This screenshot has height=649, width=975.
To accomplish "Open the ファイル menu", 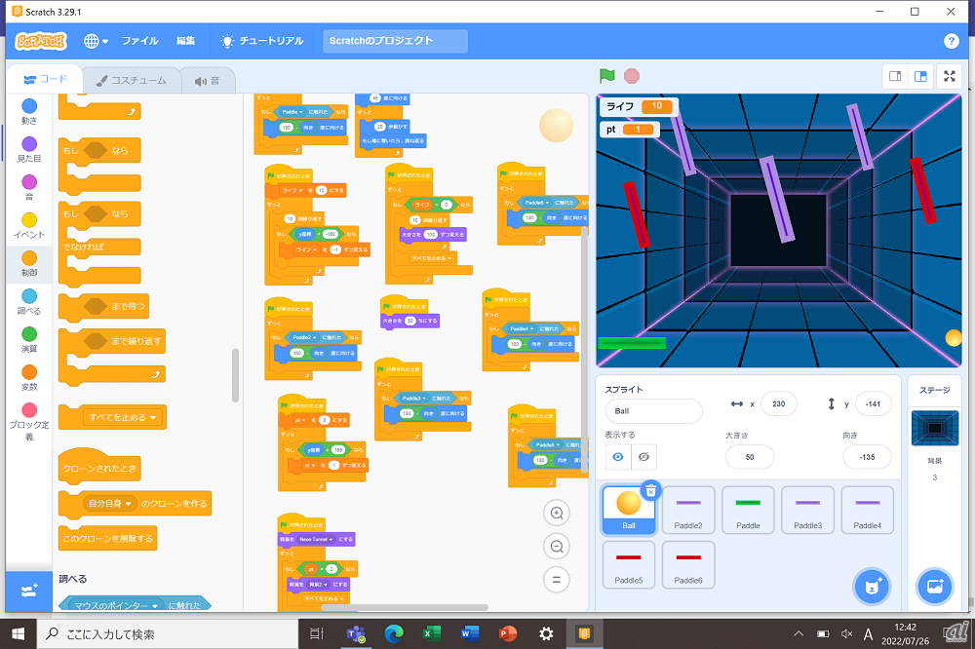I will 139,41.
